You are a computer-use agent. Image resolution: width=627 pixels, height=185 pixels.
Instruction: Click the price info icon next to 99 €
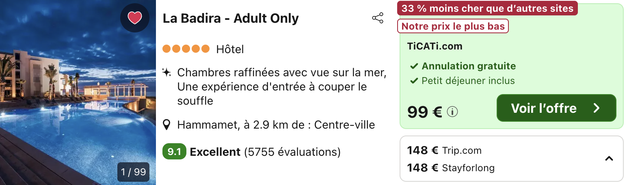click(x=452, y=112)
